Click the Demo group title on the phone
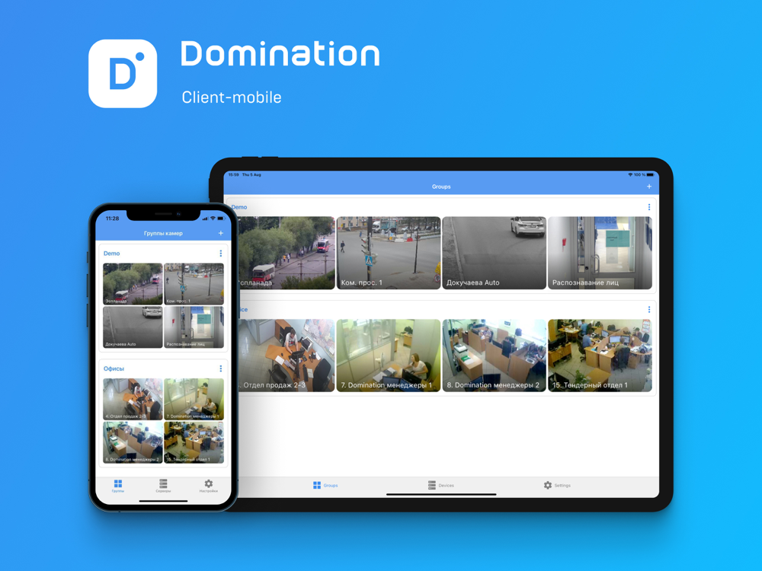The image size is (762, 571). coord(112,254)
